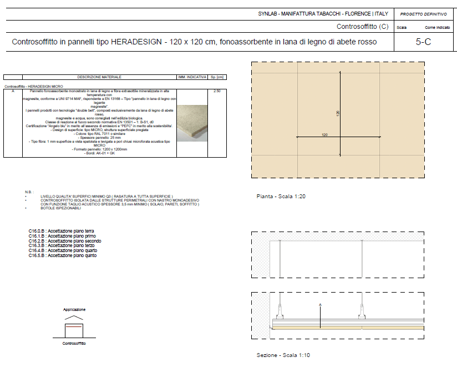457x367 pixels.
Task: Click the 2.50 thickness value
Action: tap(218, 90)
